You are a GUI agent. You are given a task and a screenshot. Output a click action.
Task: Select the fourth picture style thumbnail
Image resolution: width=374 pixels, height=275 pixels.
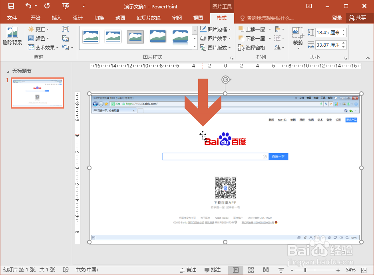tap(158, 37)
